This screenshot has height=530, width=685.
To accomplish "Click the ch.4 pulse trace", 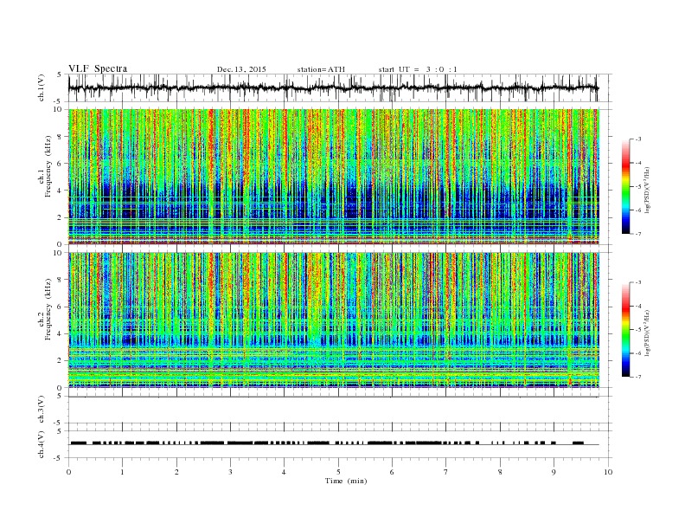I will [334, 443].
